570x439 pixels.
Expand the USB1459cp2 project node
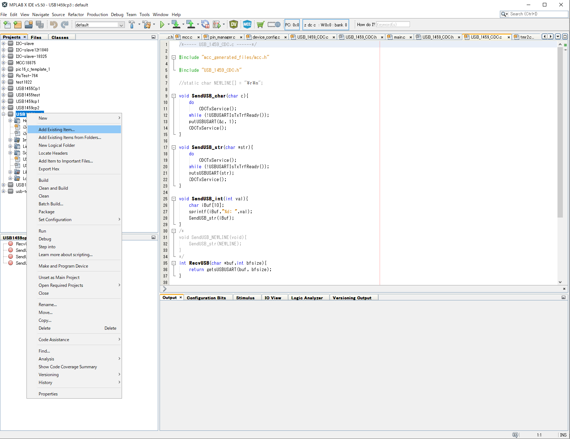(x=4, y=108)
